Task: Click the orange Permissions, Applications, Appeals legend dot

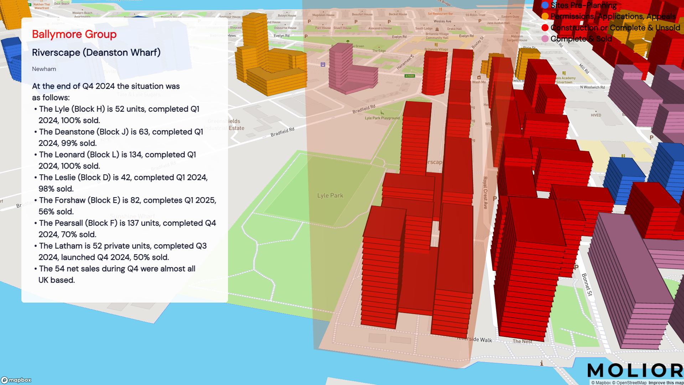Action: coord(545,16)
